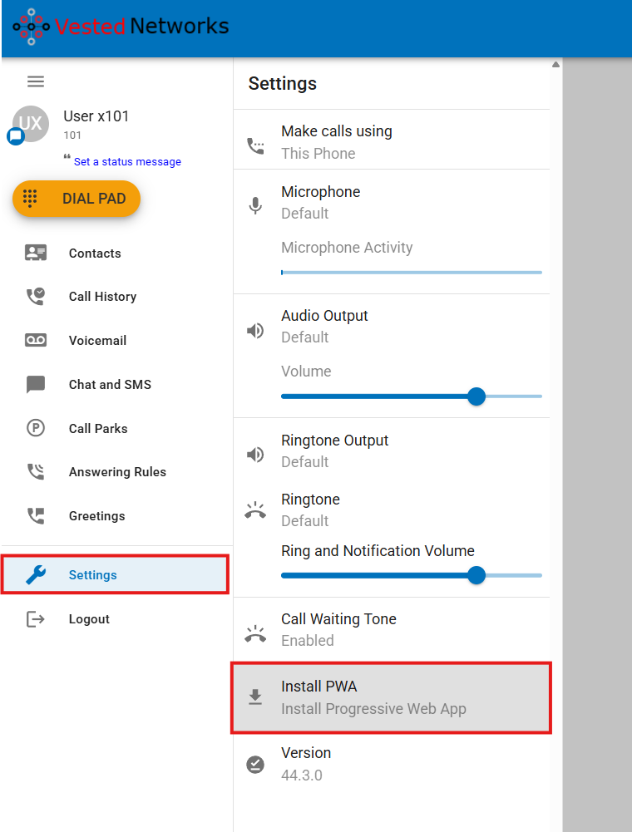Click the Voicemail tape icon
Image resolution: width=632 pixels, height=832 pixels.
pos(36,341)
